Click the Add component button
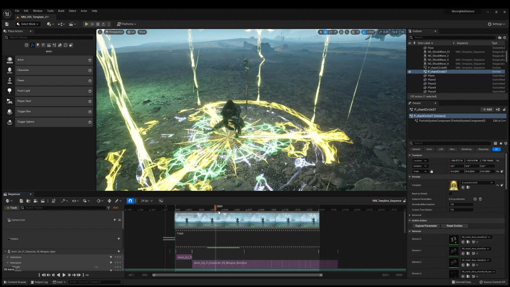 [487, 109]
